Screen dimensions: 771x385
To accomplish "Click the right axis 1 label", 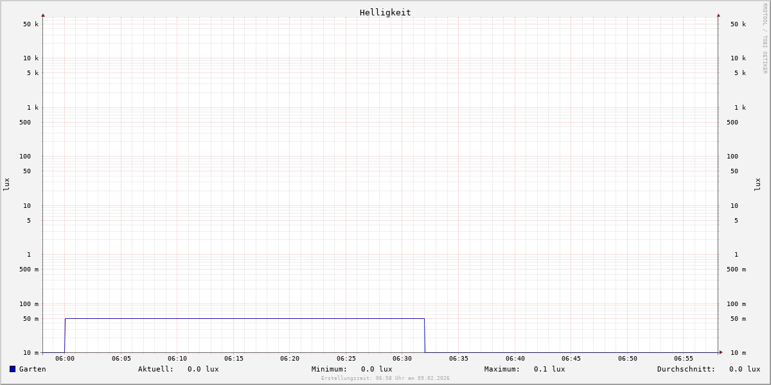I will pyautogui.click(x=736, y=255).
